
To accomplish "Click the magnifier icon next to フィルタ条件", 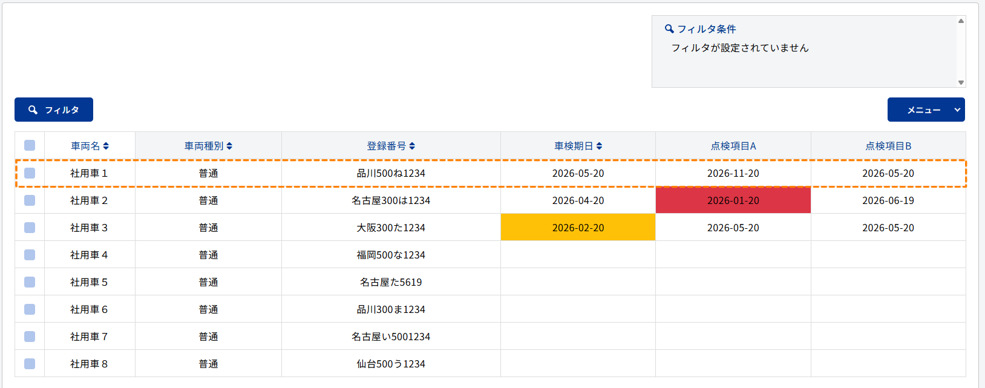I will point(669,29).
